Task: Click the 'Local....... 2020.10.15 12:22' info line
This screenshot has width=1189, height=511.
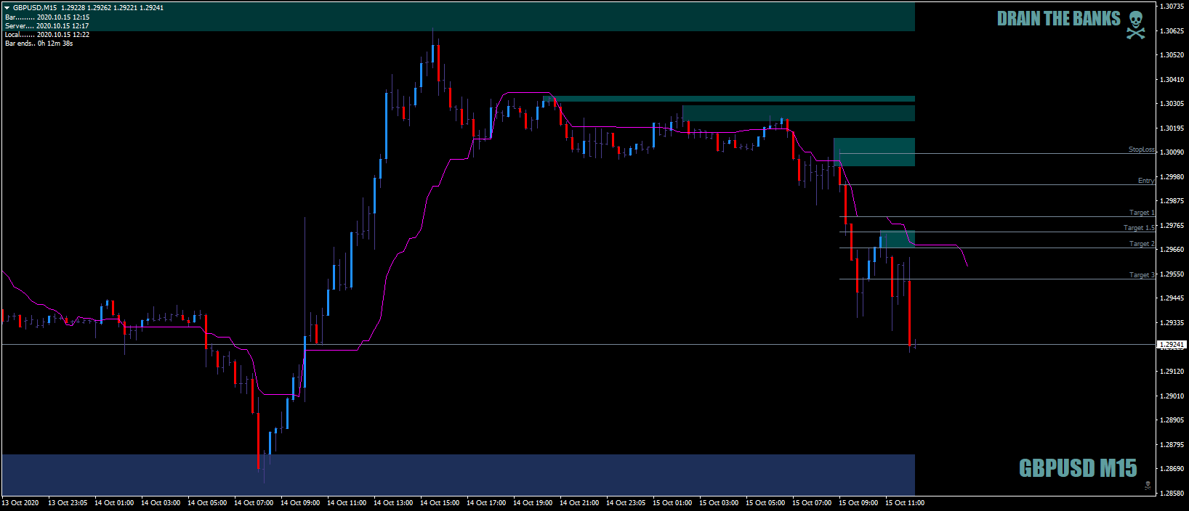Action: [x=47, y=34]
